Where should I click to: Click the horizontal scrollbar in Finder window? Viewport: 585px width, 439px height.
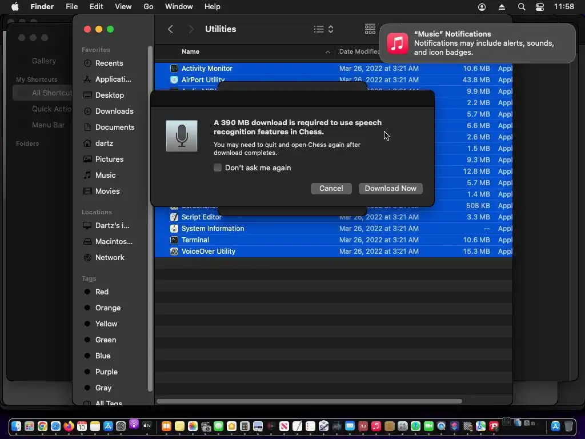click(x=309, y=401)
